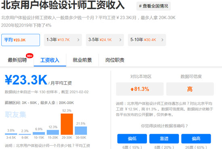Click the 查看全国情况 link
This screenshot has width=222, height=149.
154,6
